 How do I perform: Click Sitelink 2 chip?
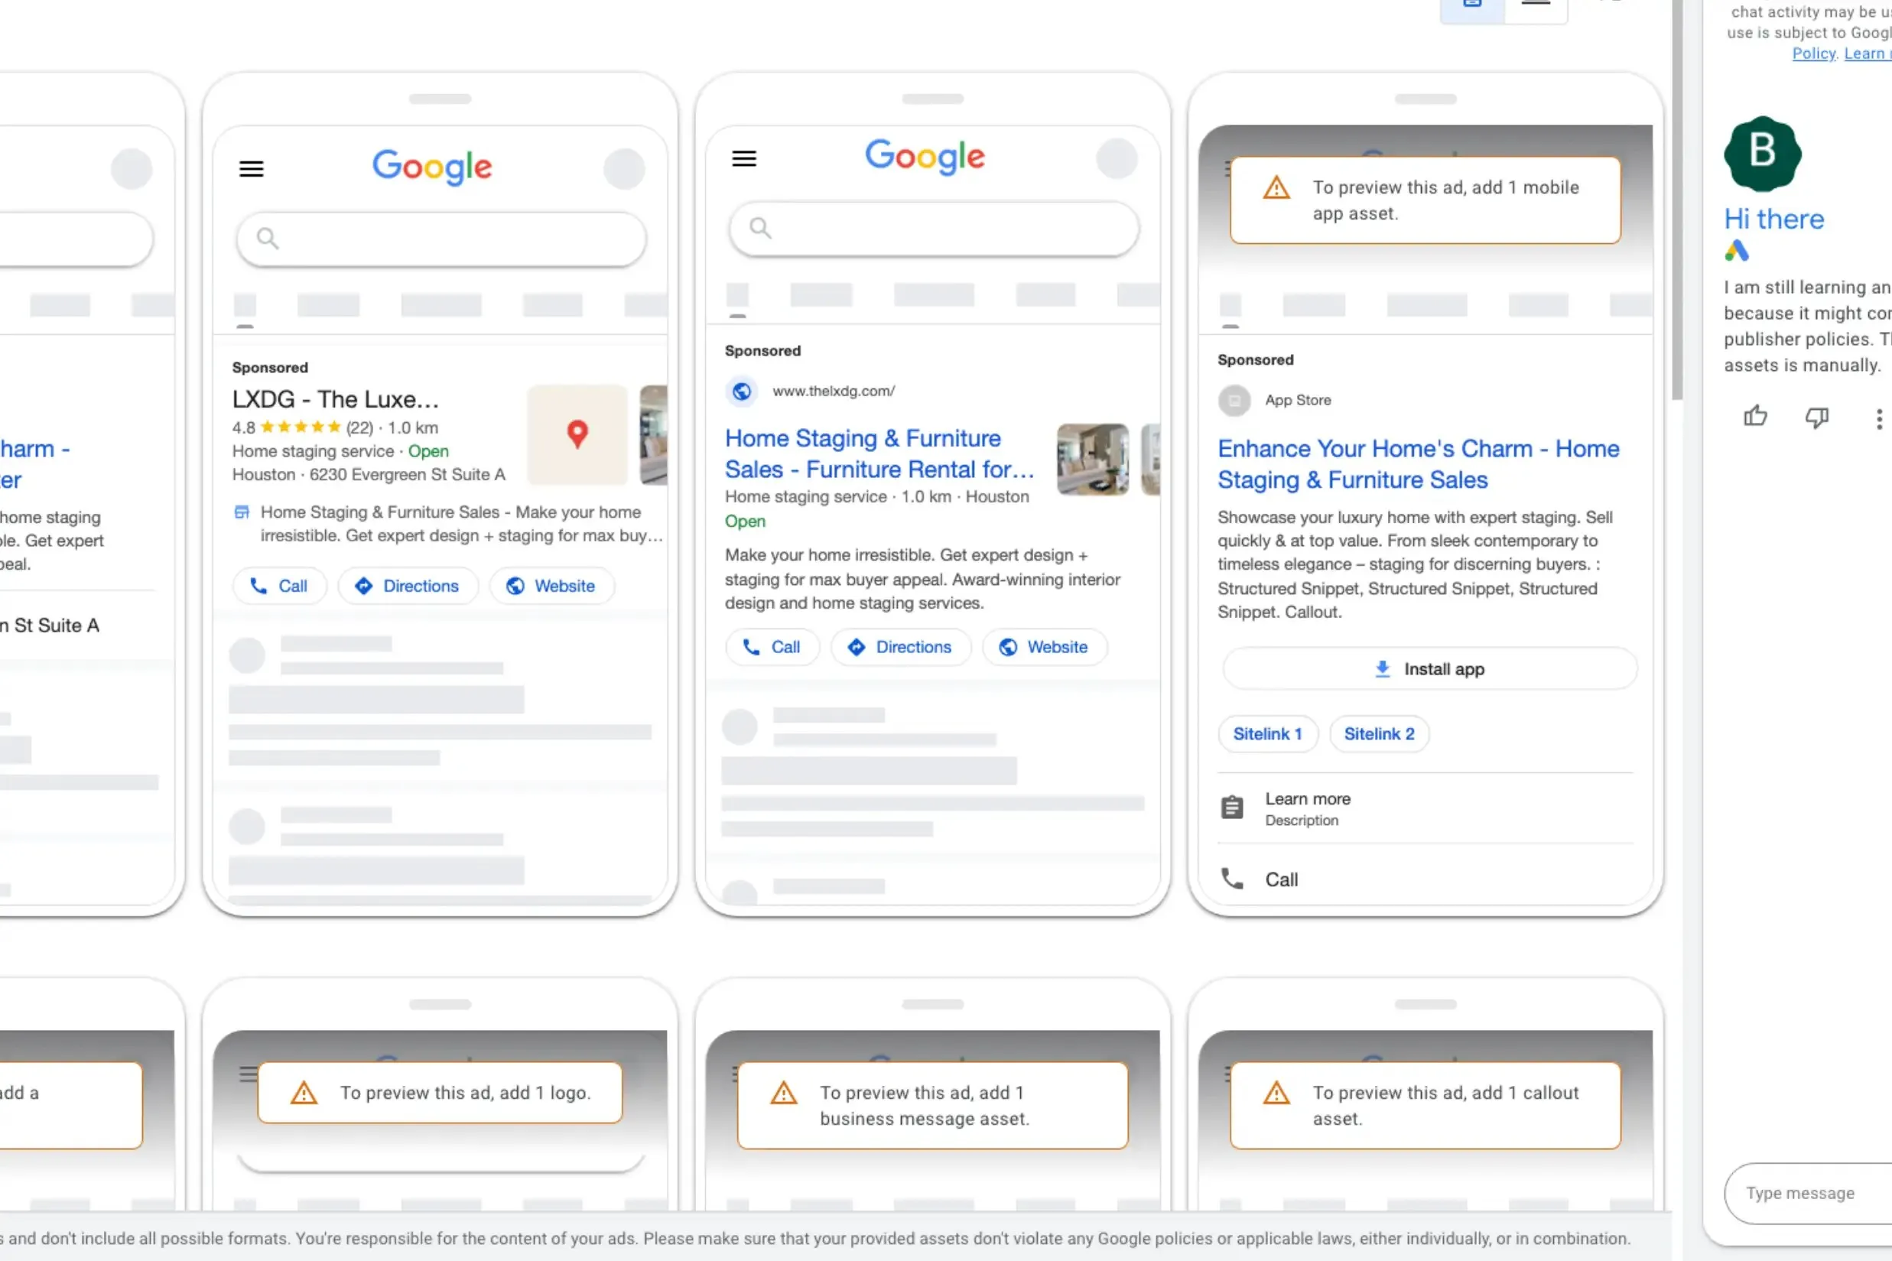click(x=1379, y=734)
